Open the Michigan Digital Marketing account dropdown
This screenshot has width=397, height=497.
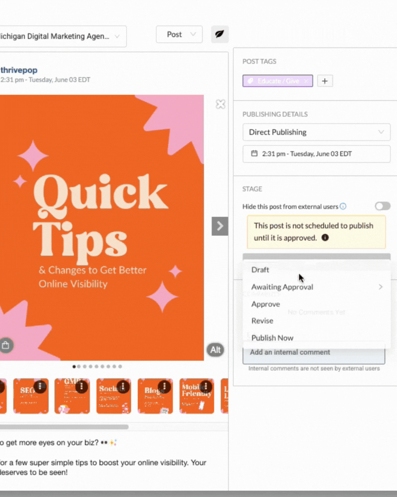click(62, 37)
